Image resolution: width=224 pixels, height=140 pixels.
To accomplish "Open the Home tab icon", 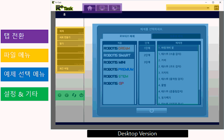I will coord(90,8).
